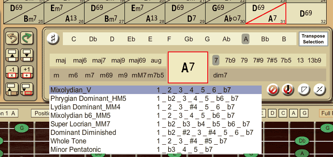Choose the maj chord type
The width and height of the screenshot is (333, 157).
(x=61, y=60)
